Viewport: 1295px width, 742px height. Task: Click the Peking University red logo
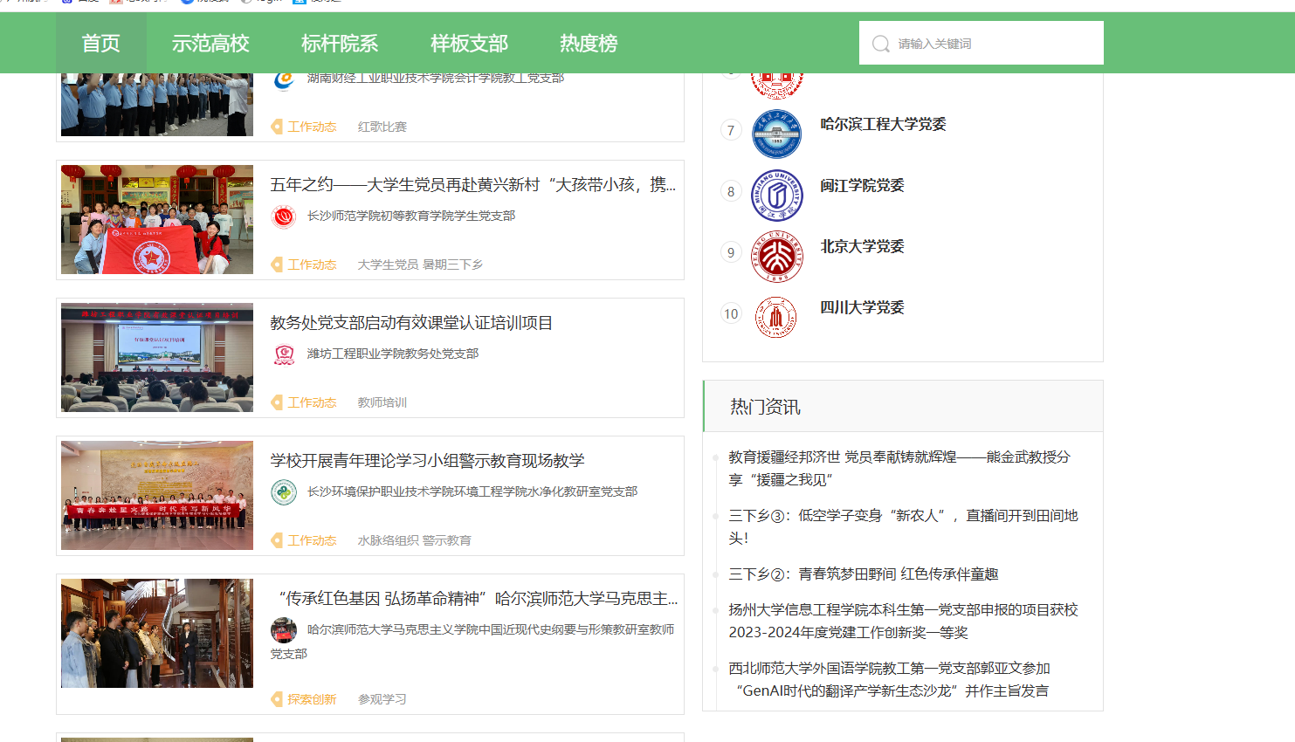click(776, 257)
